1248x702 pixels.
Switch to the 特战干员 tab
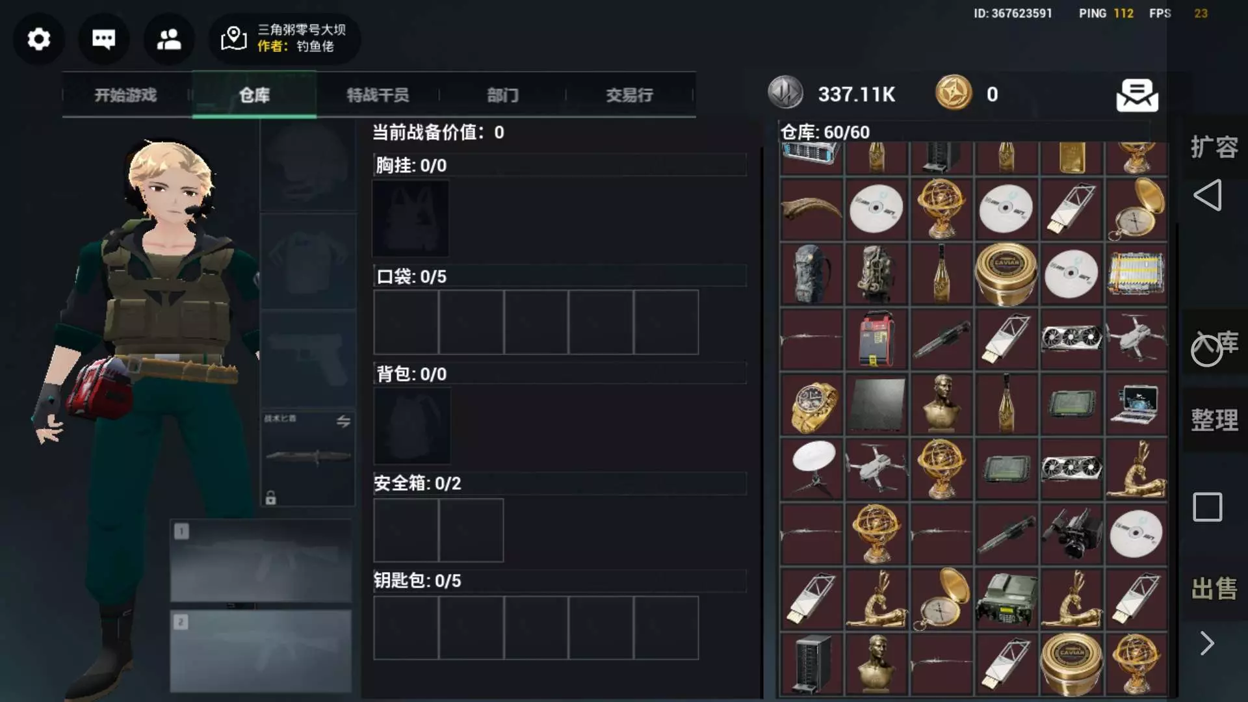click(x=378, y=95)
